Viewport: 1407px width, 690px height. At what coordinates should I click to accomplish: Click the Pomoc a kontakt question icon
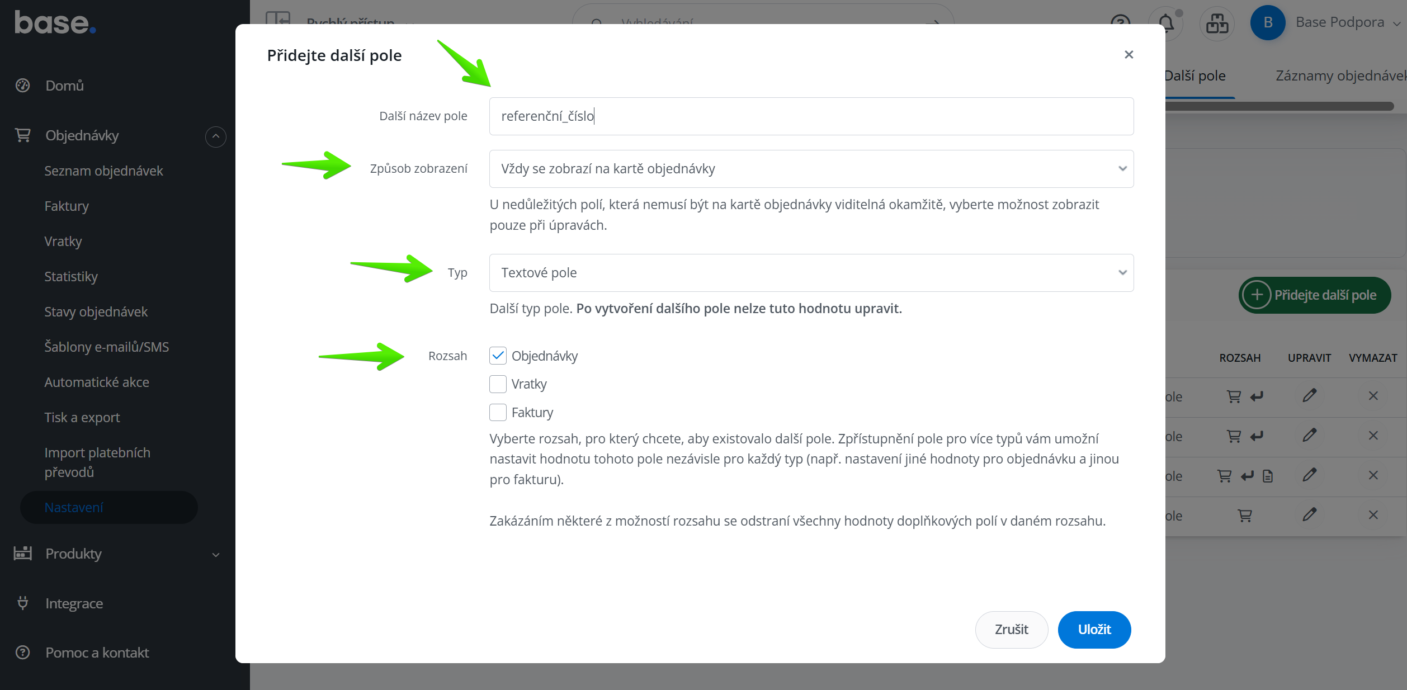pyautogui.click(x=23, y=653)
